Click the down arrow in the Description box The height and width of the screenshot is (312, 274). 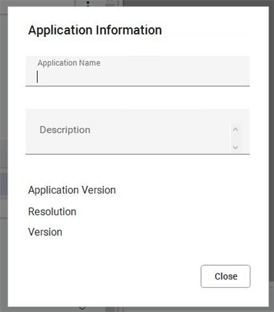coord(236,148)
